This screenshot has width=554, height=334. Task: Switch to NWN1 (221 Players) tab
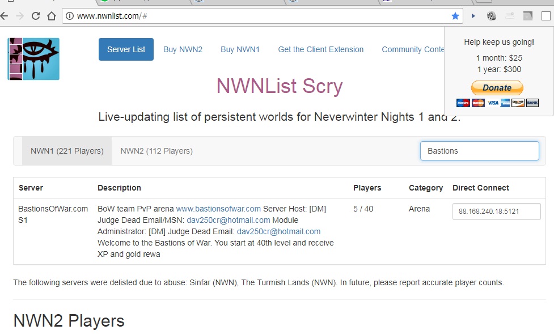pyautogui.click(x=67, y=151)
